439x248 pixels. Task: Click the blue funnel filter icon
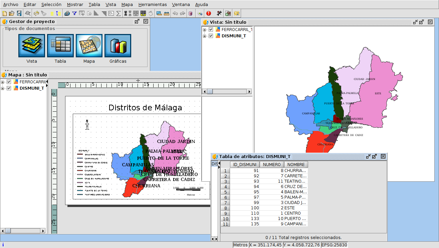[x=74, y=13]
